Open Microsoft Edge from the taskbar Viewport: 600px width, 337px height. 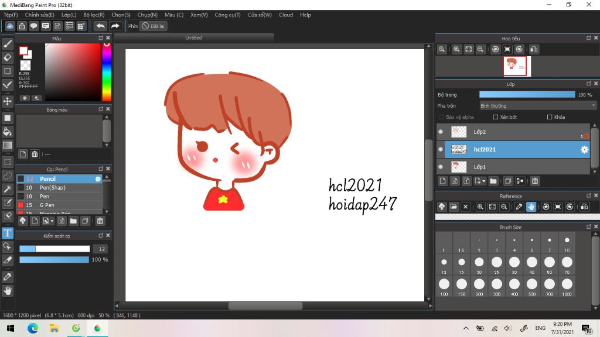pos(33,328)
